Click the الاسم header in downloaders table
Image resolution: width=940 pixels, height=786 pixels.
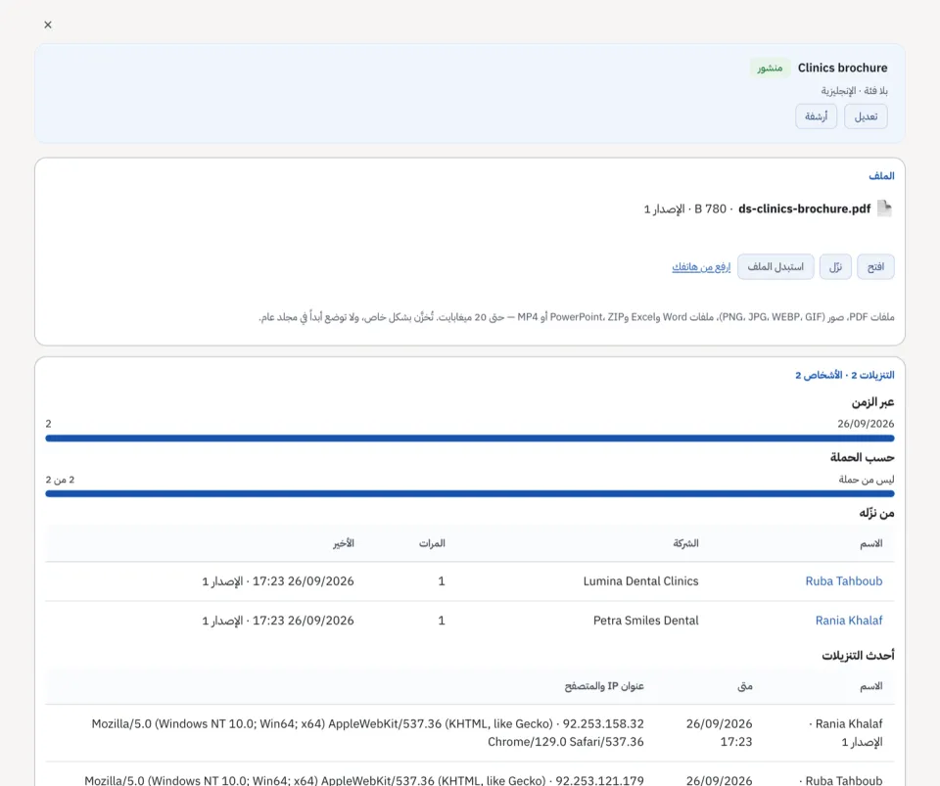871,543
